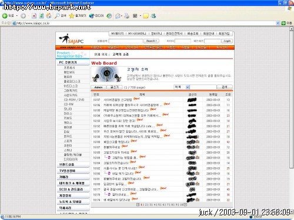The image size is (294, 220).
Task: Open History with the green clock icon
Action: pos(109,16)
